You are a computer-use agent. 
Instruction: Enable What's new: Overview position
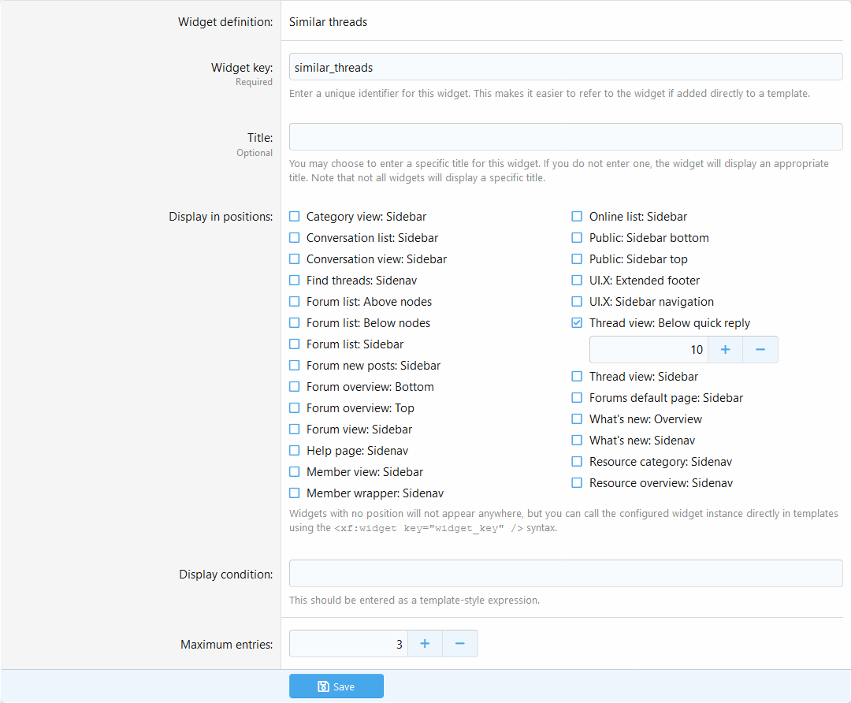coord(577,419)
